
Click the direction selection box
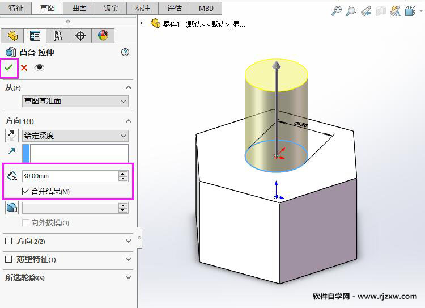(79, 153)
